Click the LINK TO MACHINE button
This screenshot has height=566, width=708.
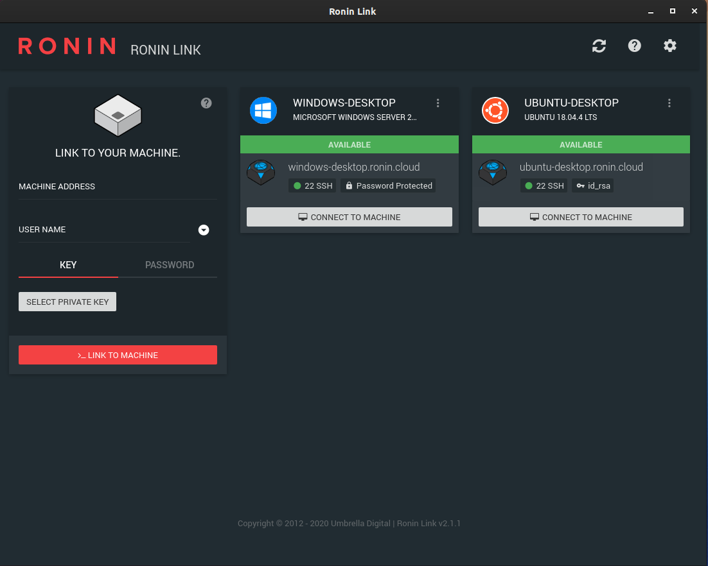(118, 355)
